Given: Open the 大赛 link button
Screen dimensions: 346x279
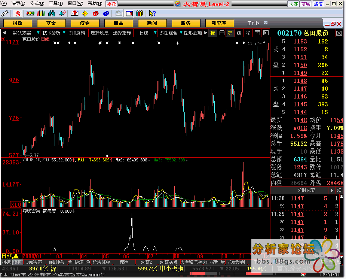Looking at the screenshot, I should [294, 4].
